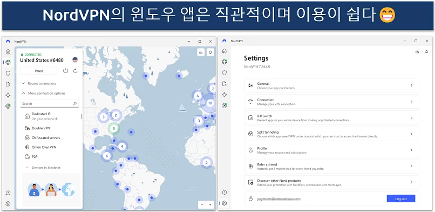Screen dimensions: 435x212
Task: Click the 10-server cluster in Europe
Action: tap(210, 103)
